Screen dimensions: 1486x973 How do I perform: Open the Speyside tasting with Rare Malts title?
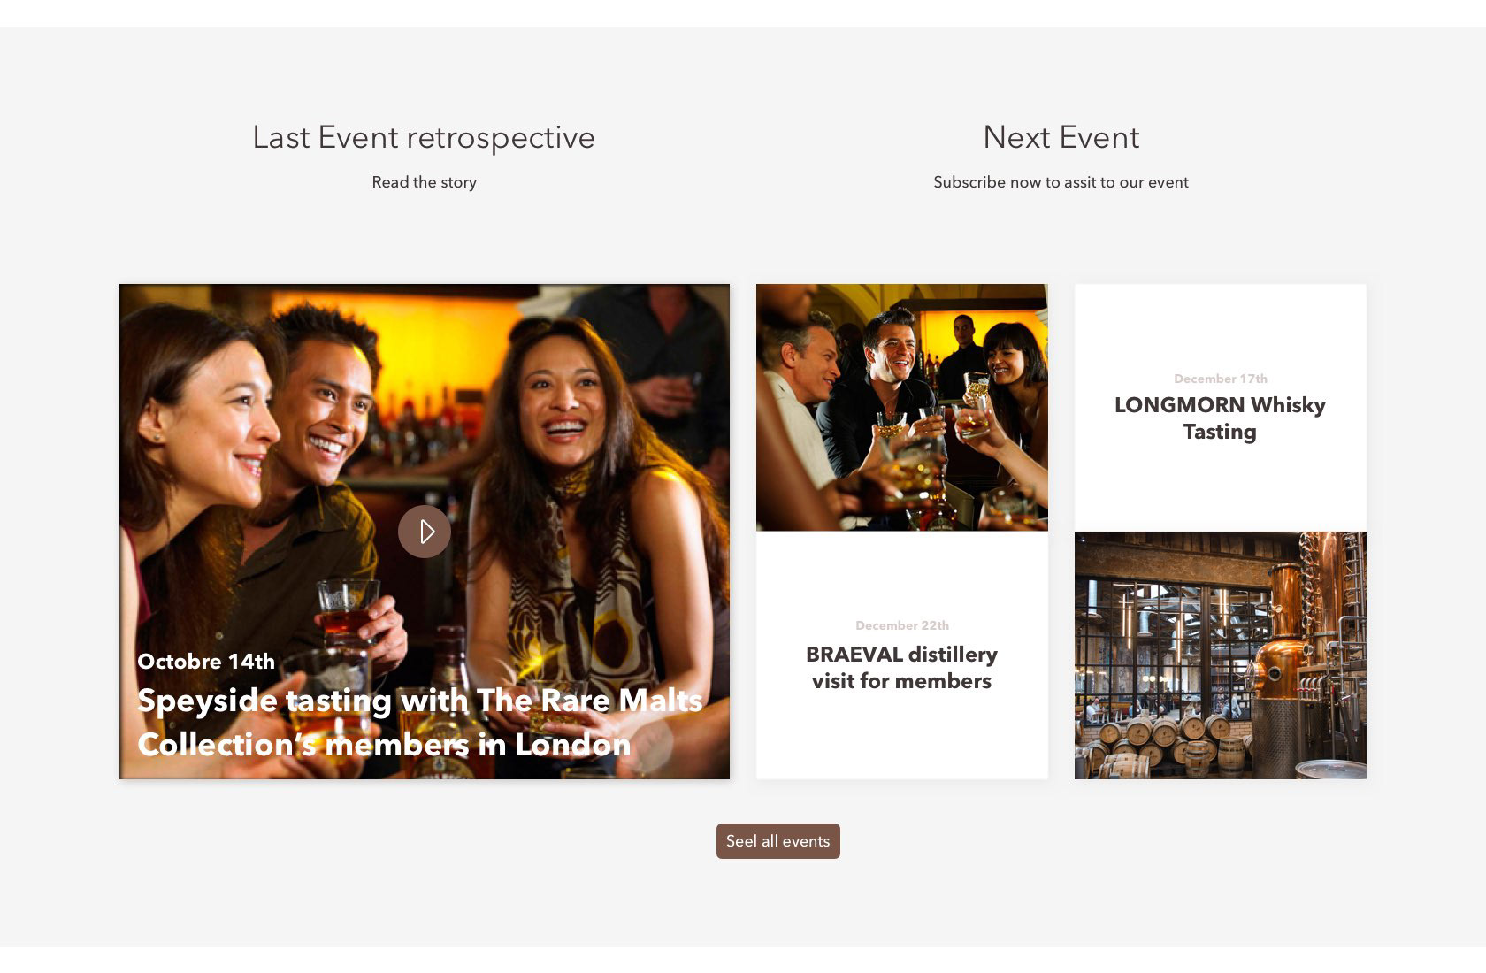tap(420, 722)
